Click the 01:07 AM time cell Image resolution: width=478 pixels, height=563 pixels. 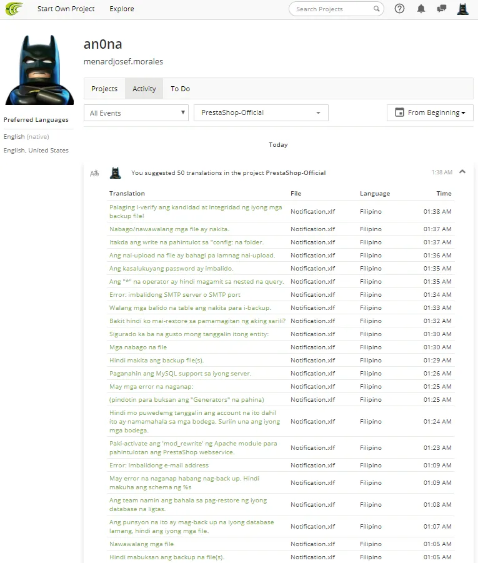coord(437,526)
